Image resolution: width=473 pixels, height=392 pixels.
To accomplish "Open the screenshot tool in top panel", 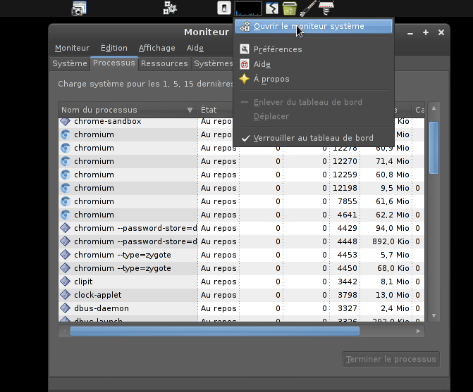I will (x=79, y=8).
